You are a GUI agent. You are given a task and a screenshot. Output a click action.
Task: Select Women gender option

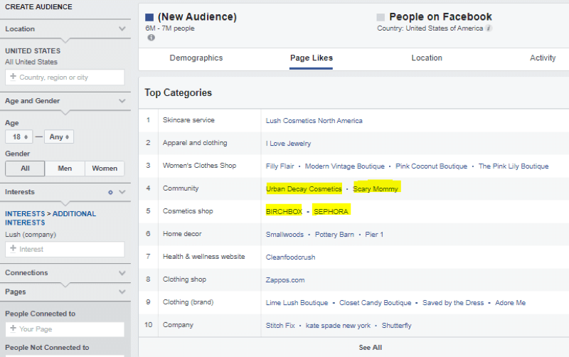tap(105, 169)
